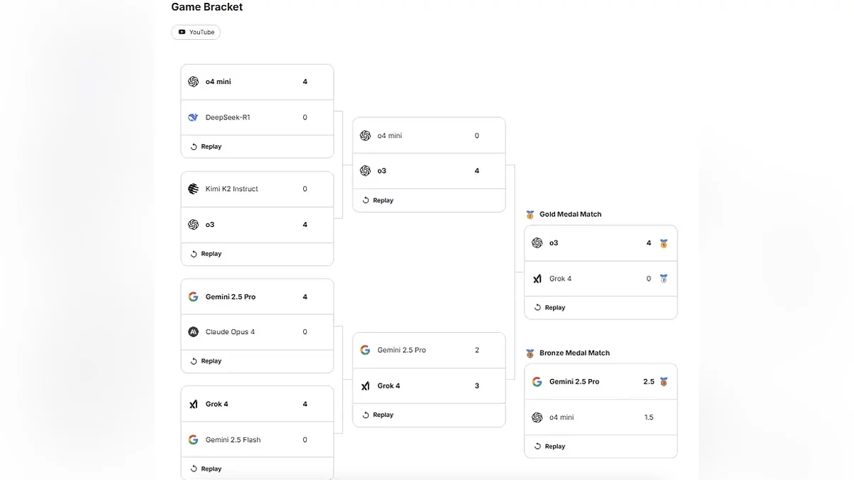Click the gold medal icon beside o3 score
Image resolution: width=854 pixels, height=480 pixels.
pyautogui.click(x=663, y=243)
